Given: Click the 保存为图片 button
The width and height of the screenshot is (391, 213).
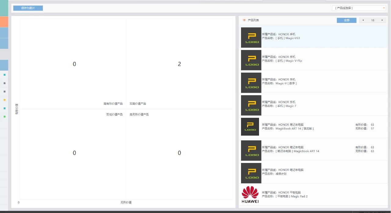Looking at the screenshot, I should point(28,8).
